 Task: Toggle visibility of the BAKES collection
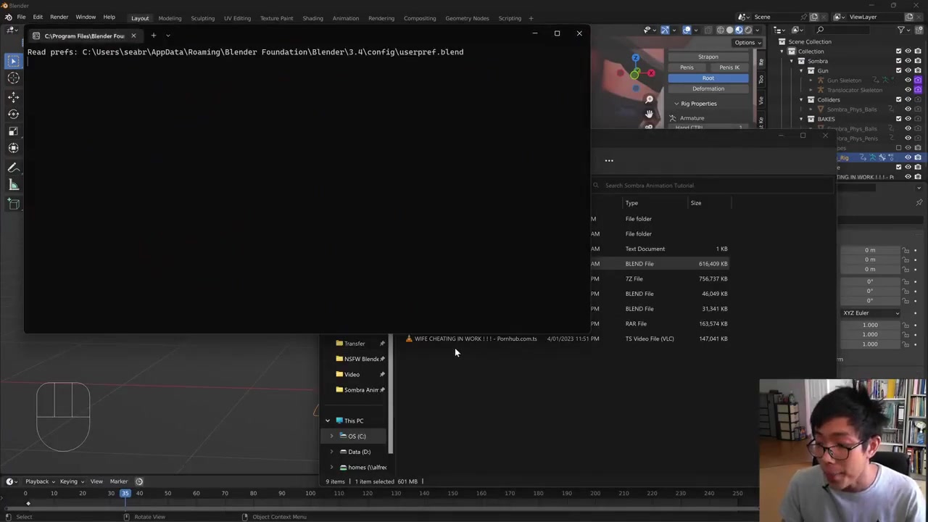pyautogui.click(x=908, y=119)
